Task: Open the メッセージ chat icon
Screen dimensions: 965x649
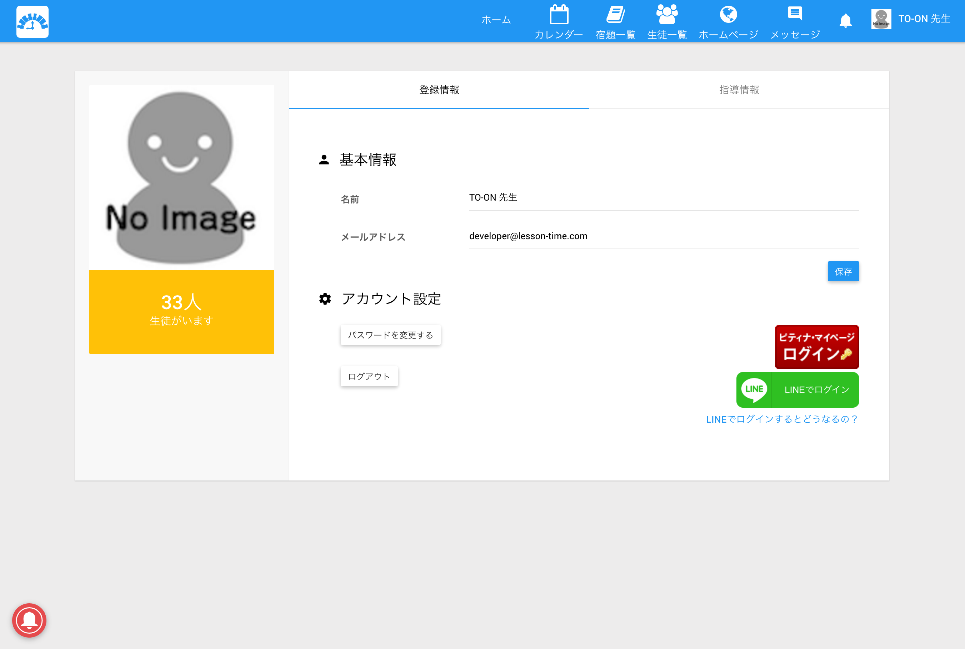Action: (x=794, y=14)
